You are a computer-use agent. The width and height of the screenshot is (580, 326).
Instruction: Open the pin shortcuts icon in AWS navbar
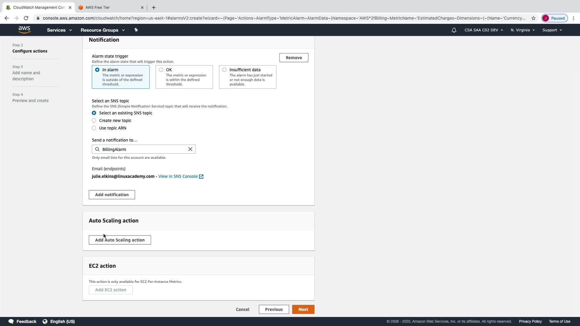coord(136,30)
